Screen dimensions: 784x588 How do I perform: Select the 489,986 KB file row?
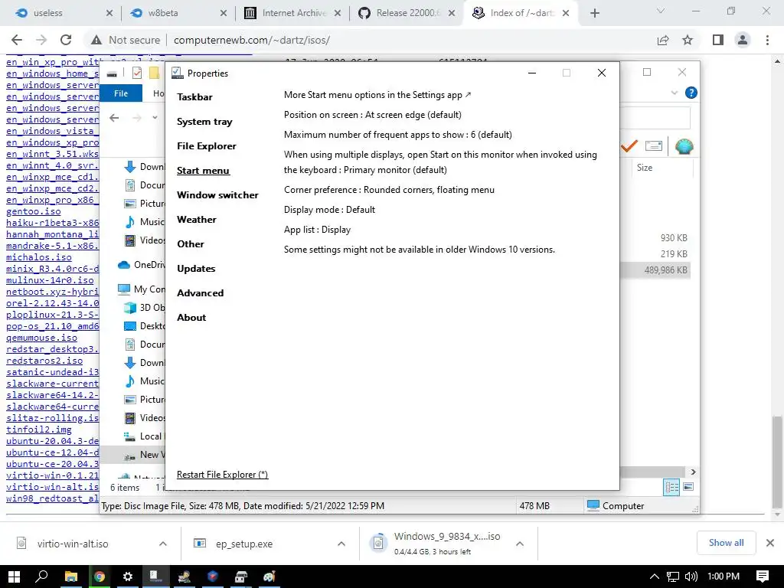click(655, 270)
